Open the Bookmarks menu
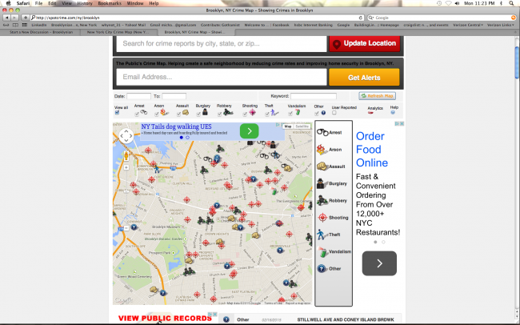Viewport: 520px width, 325px height. pyautogui.click(x=110, y=3)
